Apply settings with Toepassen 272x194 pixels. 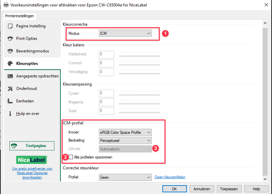point(229,189)
